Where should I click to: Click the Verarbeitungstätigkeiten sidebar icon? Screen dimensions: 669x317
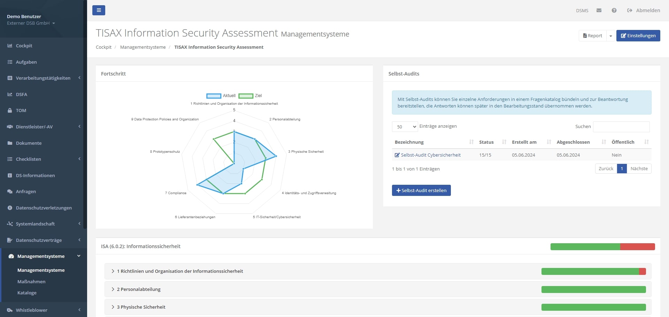pyautogui.click(x=10, y=78)
